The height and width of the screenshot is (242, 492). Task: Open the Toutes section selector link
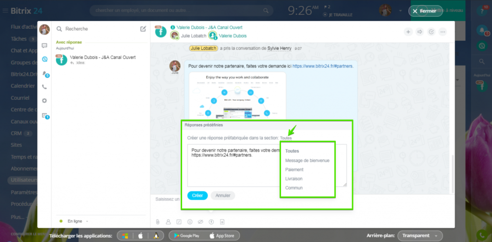[286, 138]
